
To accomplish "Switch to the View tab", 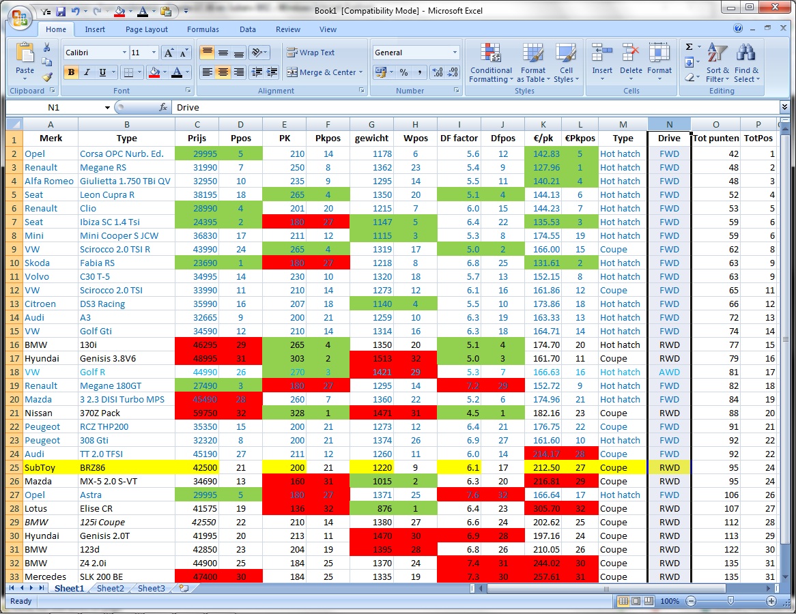I will tap(328, 29).
